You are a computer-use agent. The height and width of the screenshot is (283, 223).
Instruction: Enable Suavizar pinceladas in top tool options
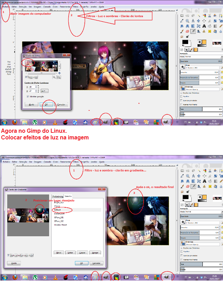(x=181, y=100)
